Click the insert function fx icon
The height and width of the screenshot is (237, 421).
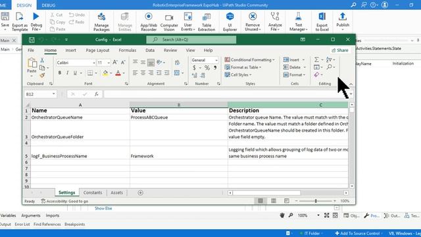[97, 94]
